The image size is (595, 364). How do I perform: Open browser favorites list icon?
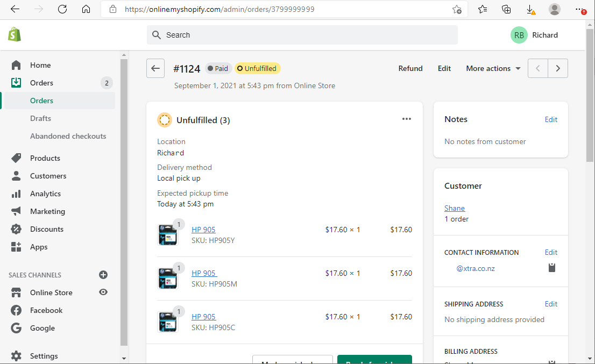click(x=483, y=9)
